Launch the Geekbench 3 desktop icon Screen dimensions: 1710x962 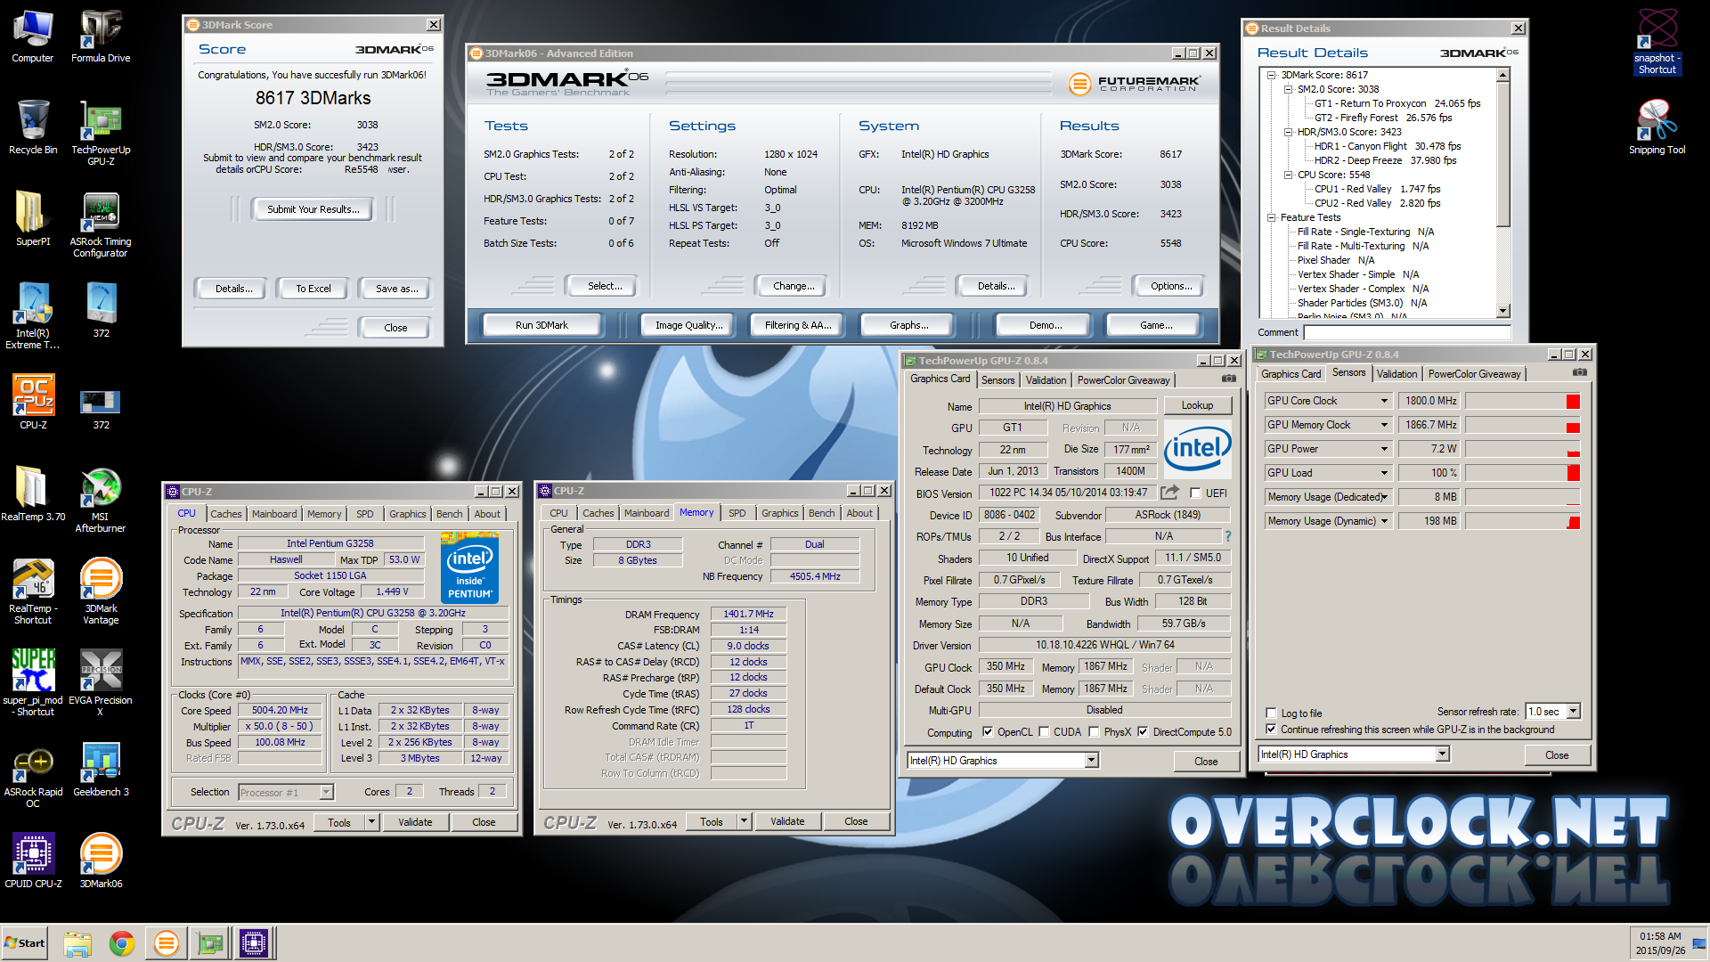point(101,770)
